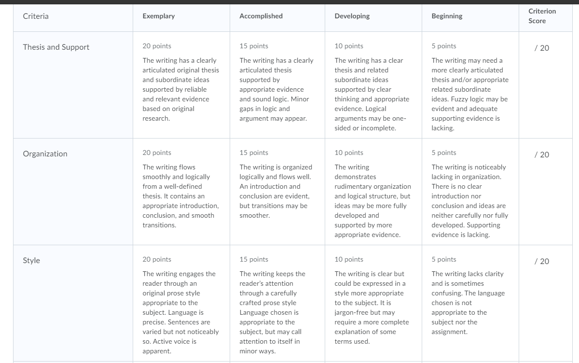Click the Style criterion row label
The image size is (579, 363).
click(x=31, y=260)
